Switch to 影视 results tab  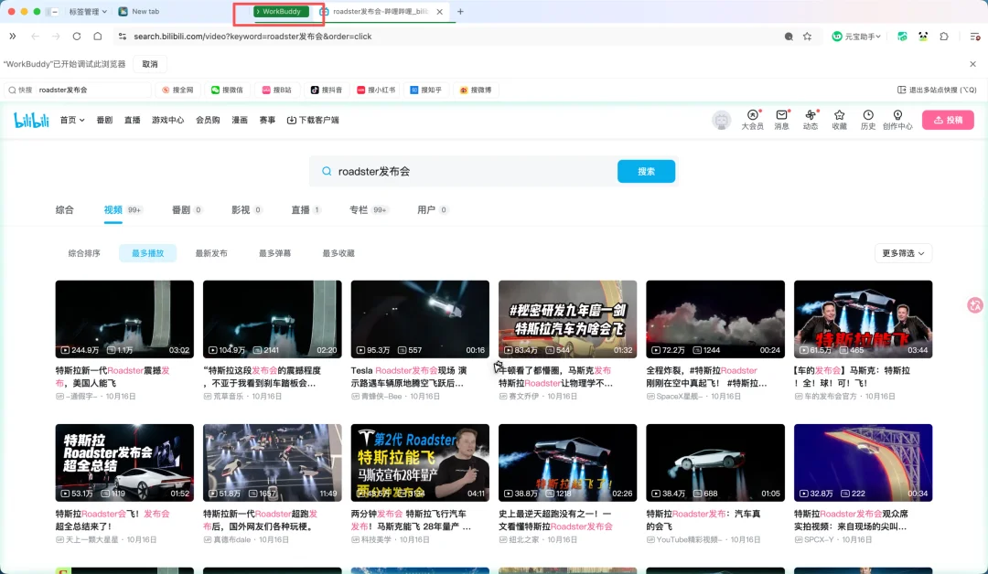tap(246, 209)
